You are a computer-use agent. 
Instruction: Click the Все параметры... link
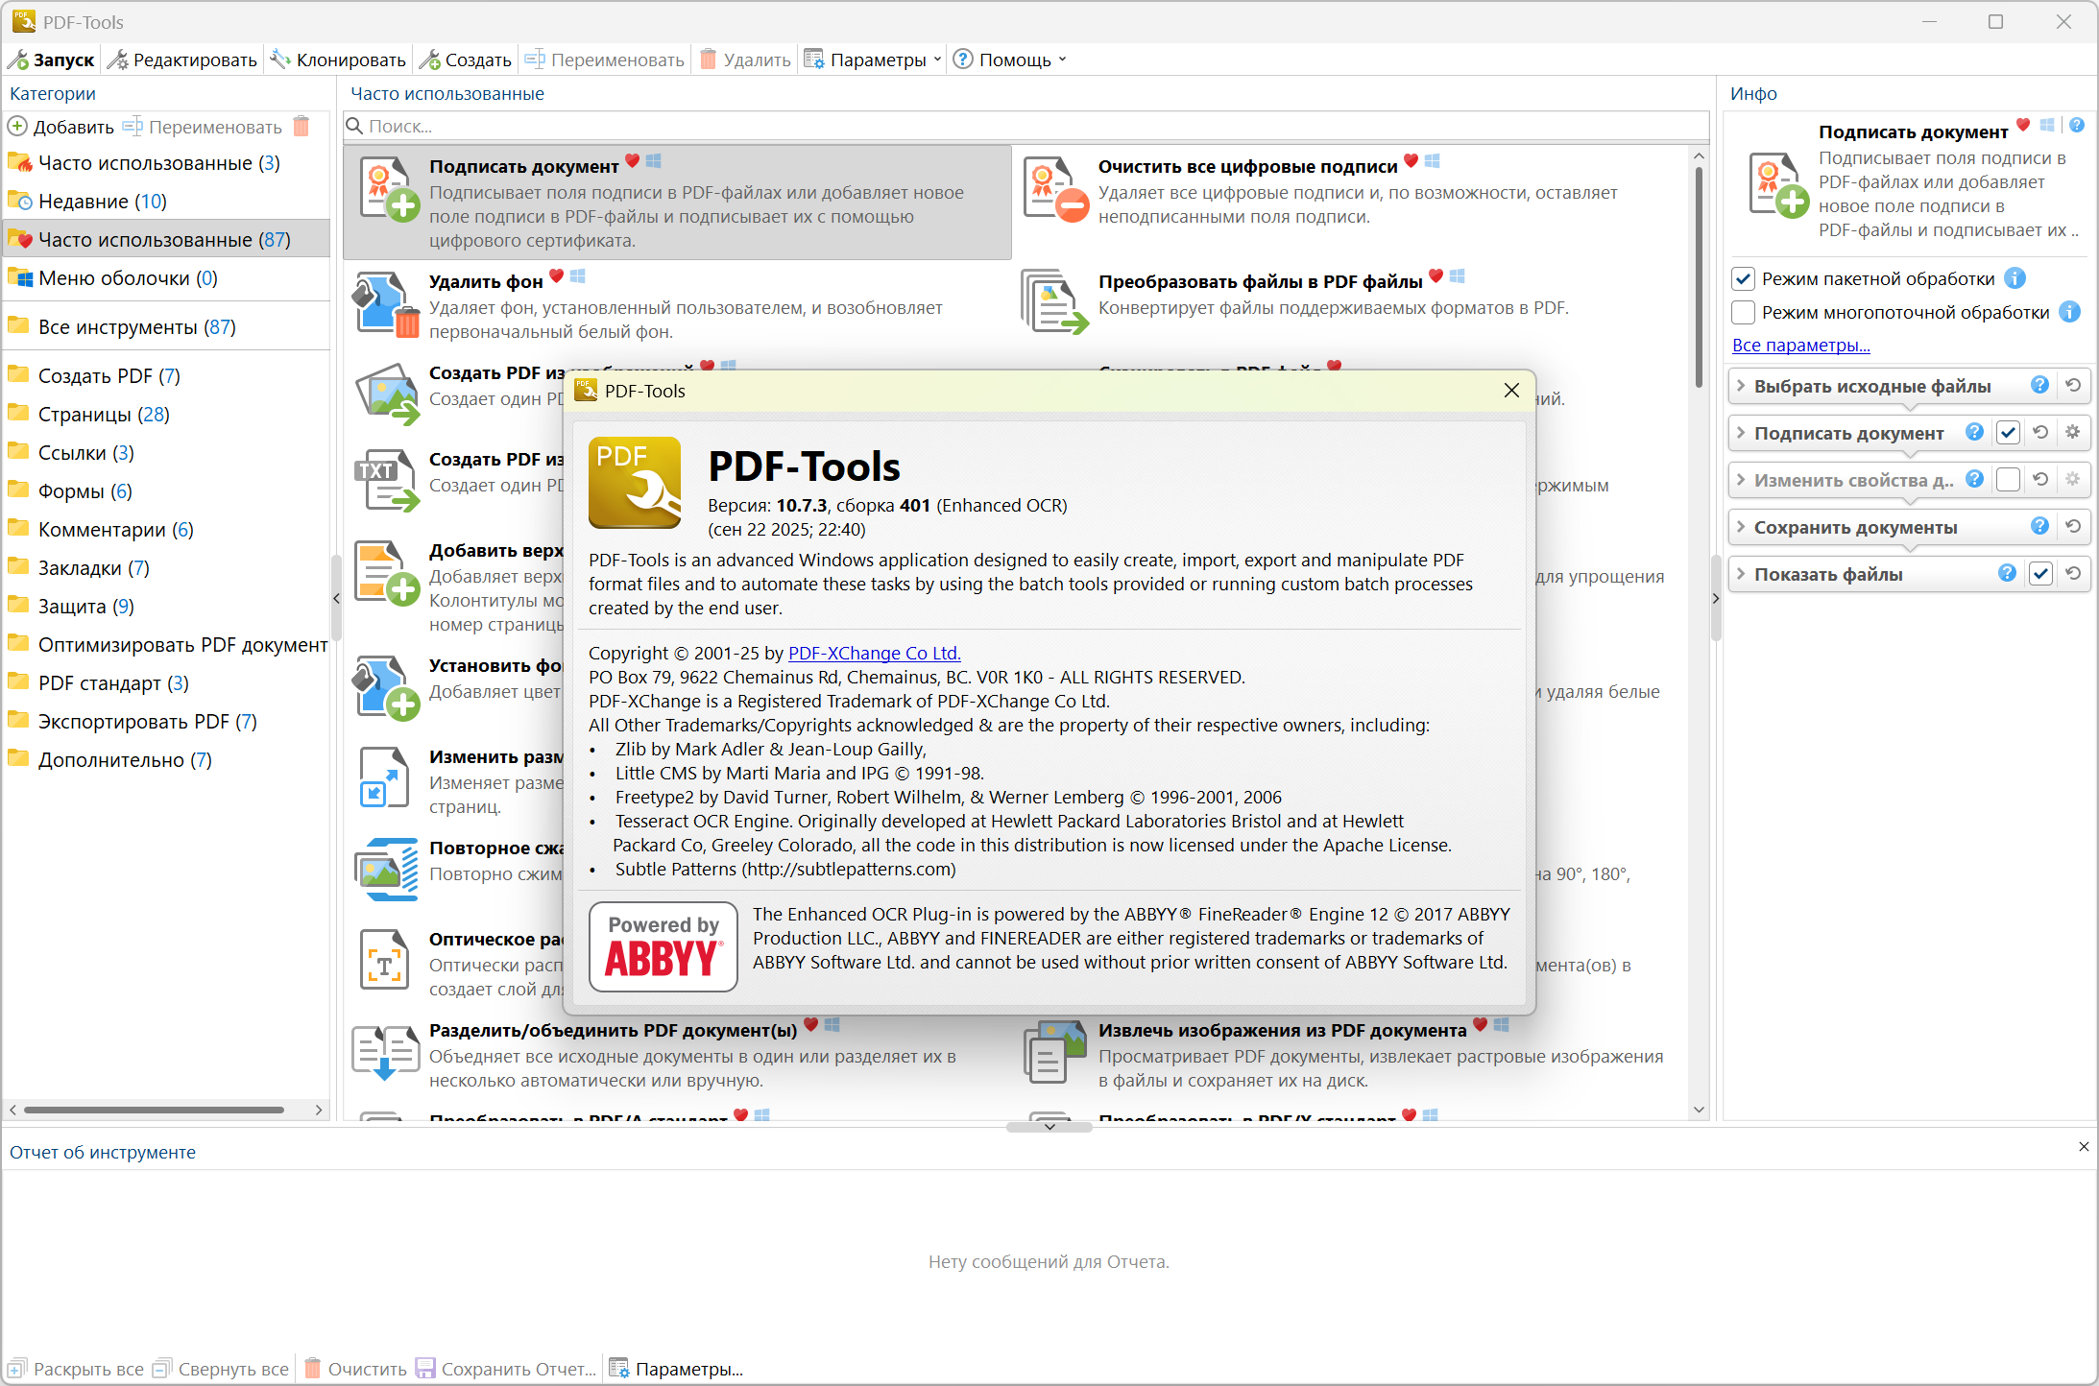point(1800,346)
